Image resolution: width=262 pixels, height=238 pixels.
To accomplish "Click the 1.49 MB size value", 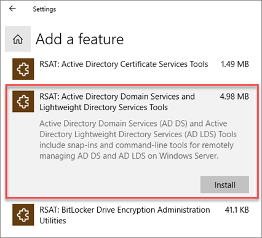I will 235,64.
